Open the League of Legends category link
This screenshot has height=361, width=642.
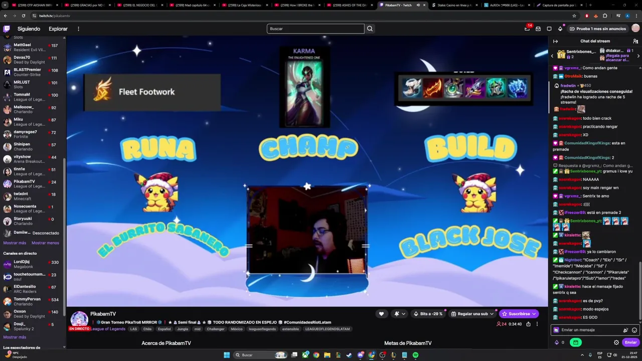tap(108, 329)
